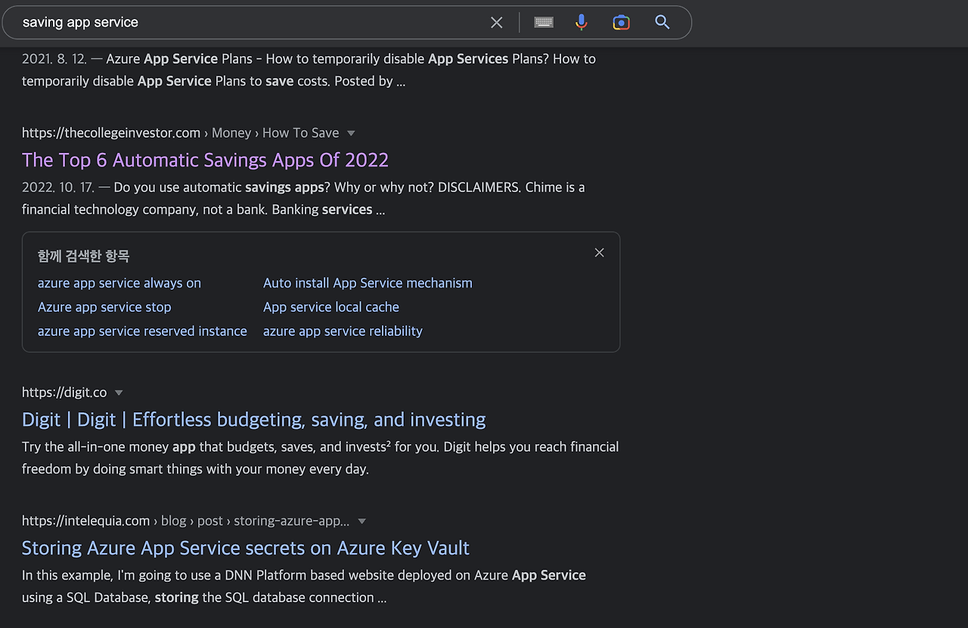Select 'Auto install App Service mechanism' suggestion

[368, 283]
